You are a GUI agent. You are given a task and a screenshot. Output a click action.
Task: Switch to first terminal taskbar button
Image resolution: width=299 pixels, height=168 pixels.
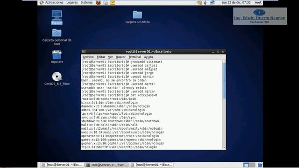click(x=62, y=165)
